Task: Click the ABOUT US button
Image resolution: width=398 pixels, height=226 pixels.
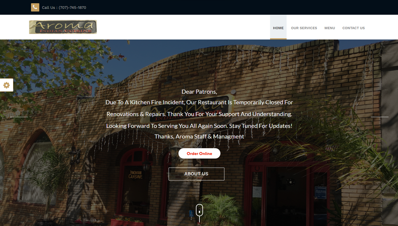Action: point(196,174)
